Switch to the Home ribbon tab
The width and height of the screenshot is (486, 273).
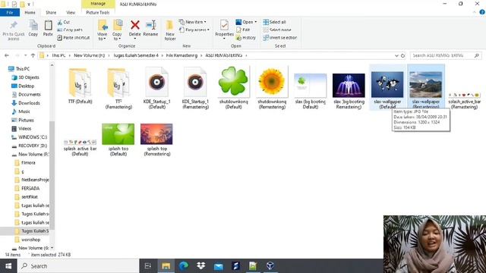30,13
